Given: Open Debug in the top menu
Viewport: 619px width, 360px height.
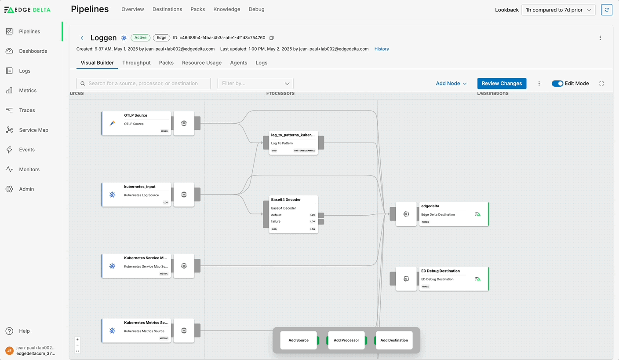Looking at the screenshot, I should coord(257,9).
